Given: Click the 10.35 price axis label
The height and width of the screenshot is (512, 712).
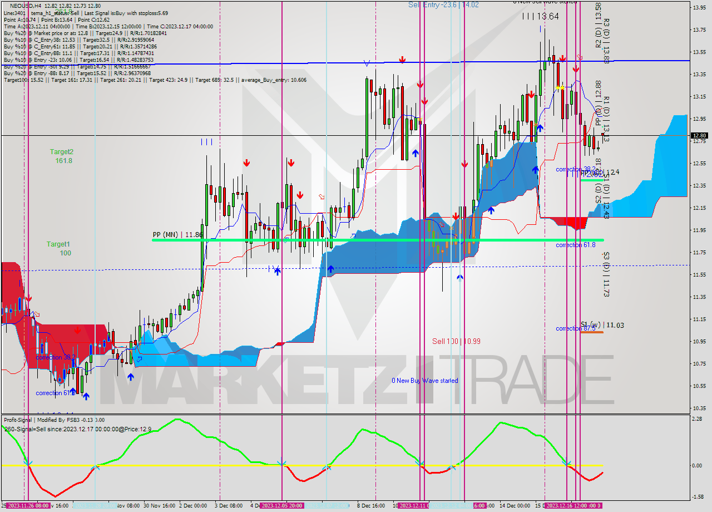Looking at the screenshot, I should pyautogui.click(x=699, y=408).
